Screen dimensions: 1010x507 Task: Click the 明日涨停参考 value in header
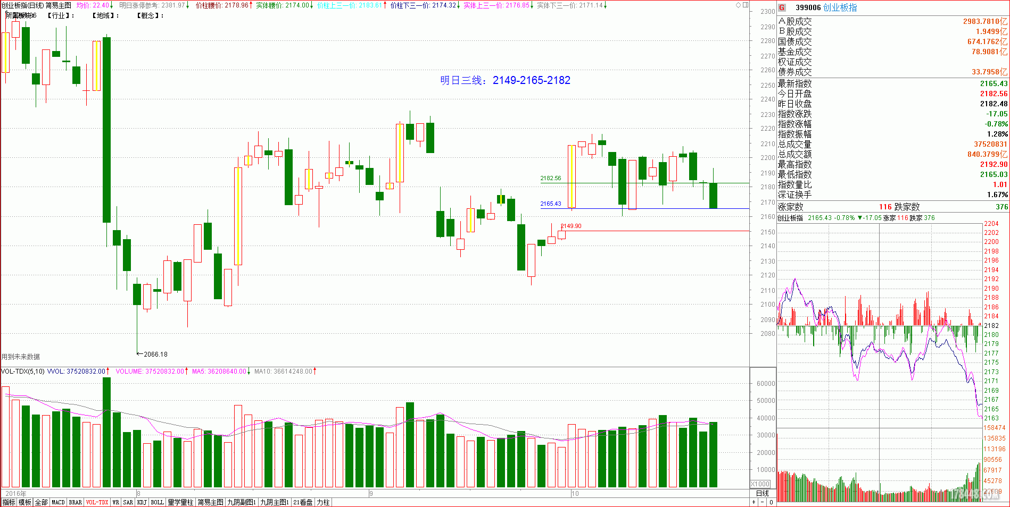(x=154, y=5)
